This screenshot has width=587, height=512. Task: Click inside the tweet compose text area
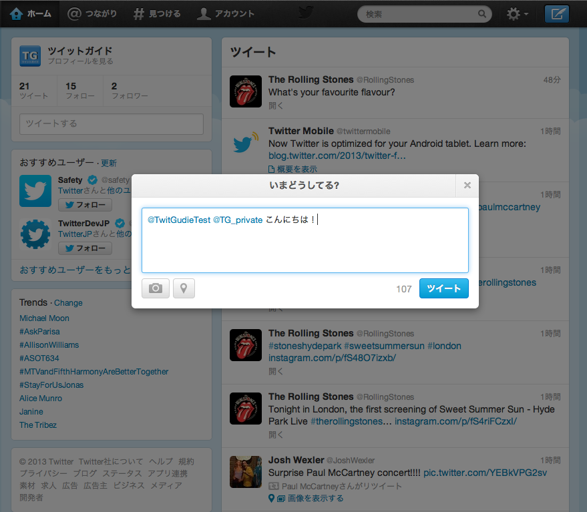click(x=305, y=240)
